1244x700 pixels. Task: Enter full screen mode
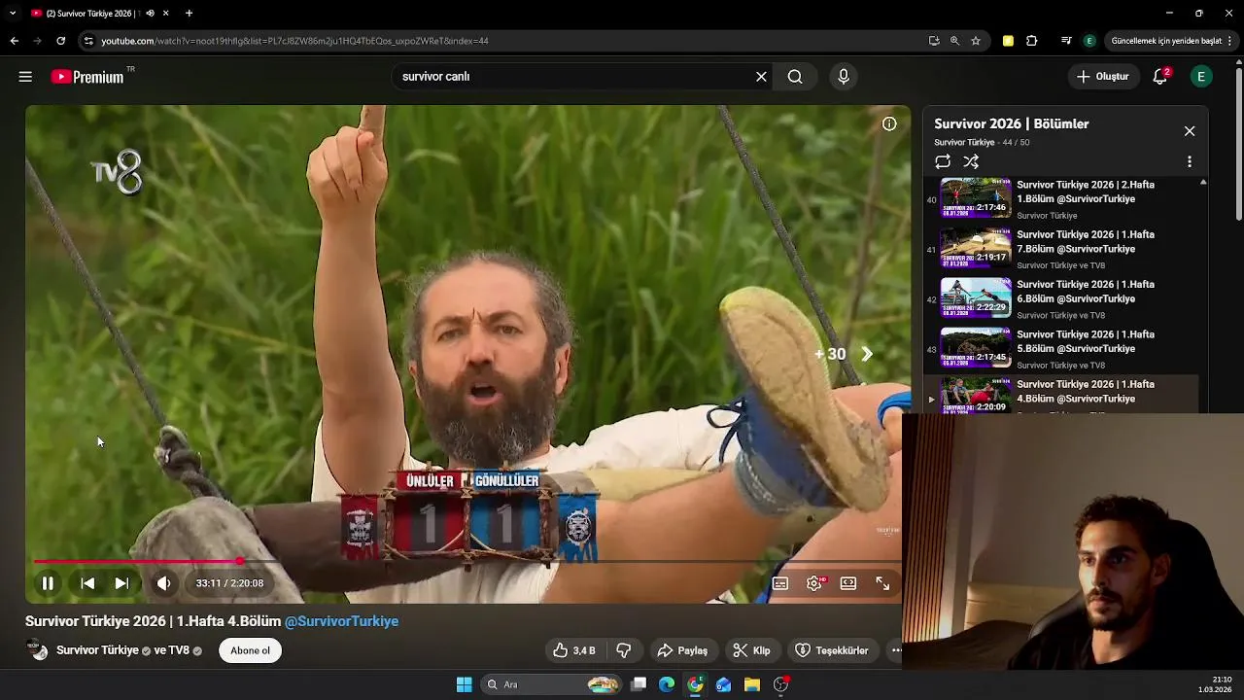point(882,583)
